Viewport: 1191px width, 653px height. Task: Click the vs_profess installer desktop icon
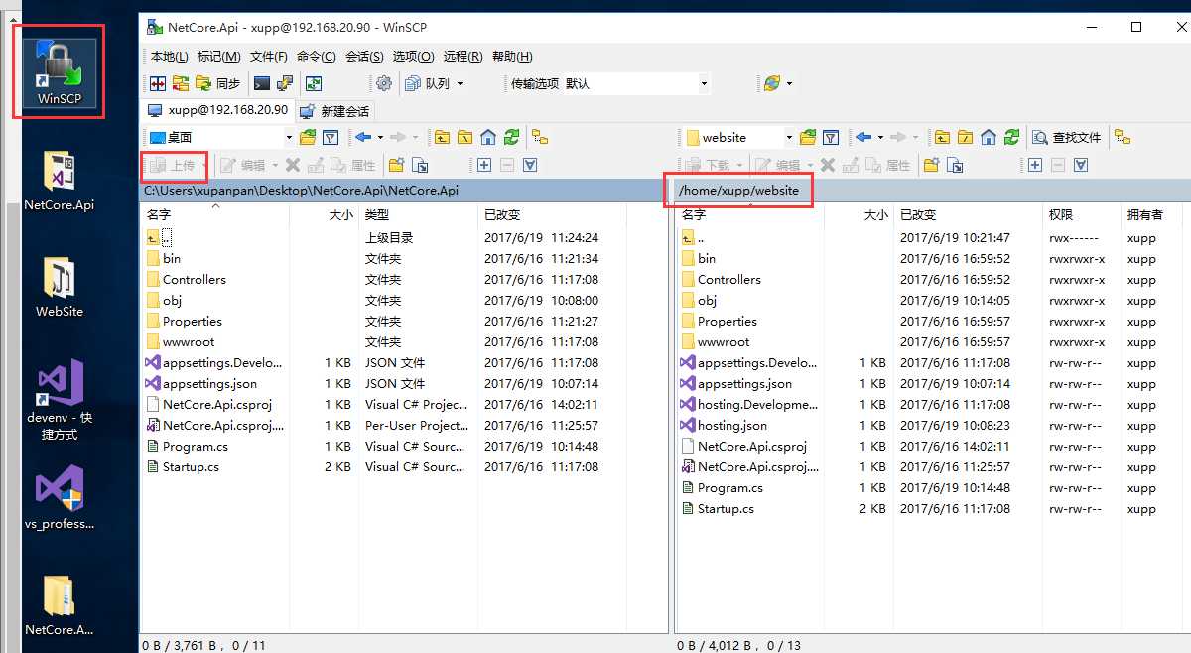(60, 499)
